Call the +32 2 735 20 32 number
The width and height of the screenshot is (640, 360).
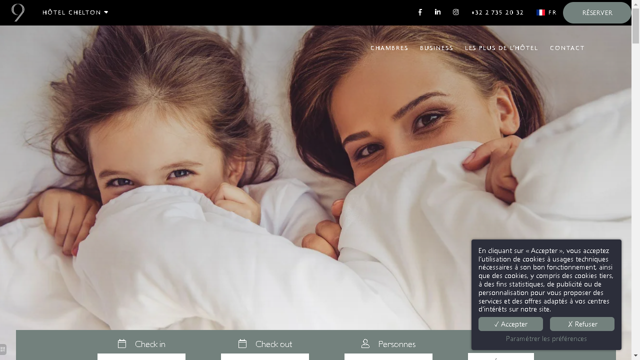[497, 12]
